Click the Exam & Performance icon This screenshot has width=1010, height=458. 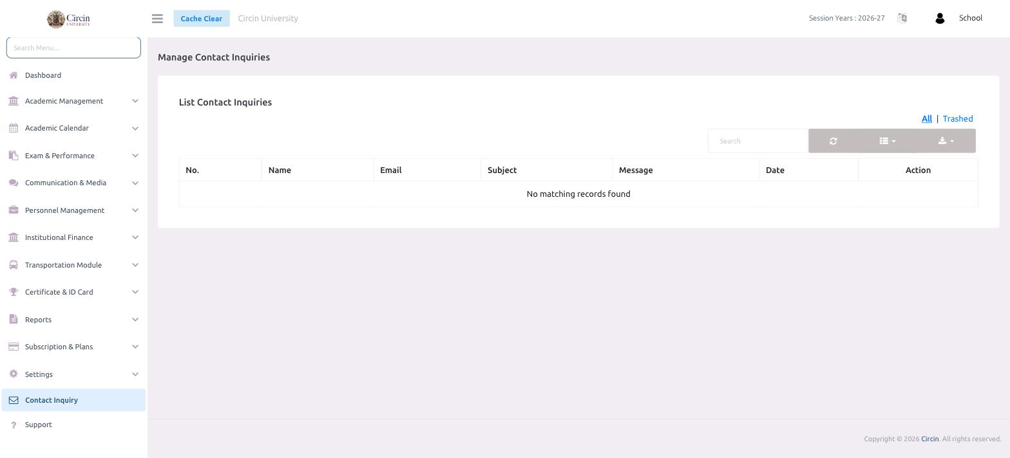(x=14, y=156)
